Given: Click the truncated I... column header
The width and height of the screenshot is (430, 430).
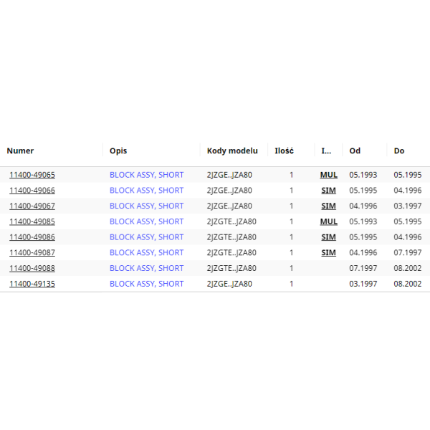Looking at the screenshot, I should (326, 150).
